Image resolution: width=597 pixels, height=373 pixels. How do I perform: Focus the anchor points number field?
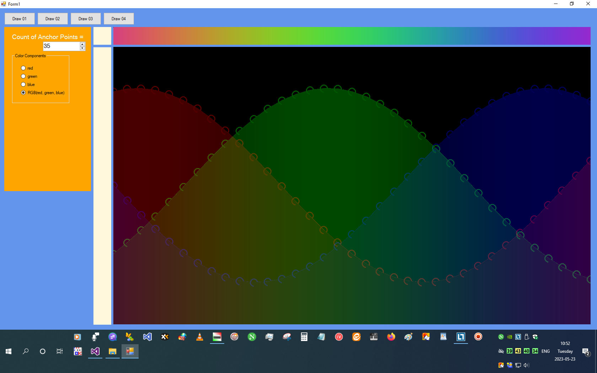coord(61,46)
